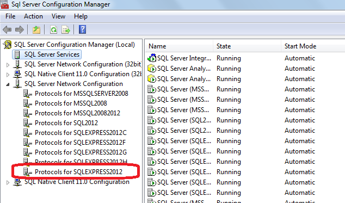Open the File menu
345x203 pixels.
(x=10, y=16)
